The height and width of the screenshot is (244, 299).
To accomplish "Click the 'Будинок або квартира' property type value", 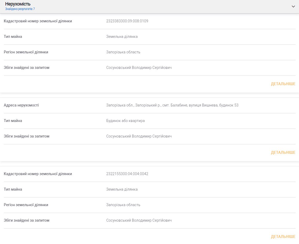I will 125,121.
